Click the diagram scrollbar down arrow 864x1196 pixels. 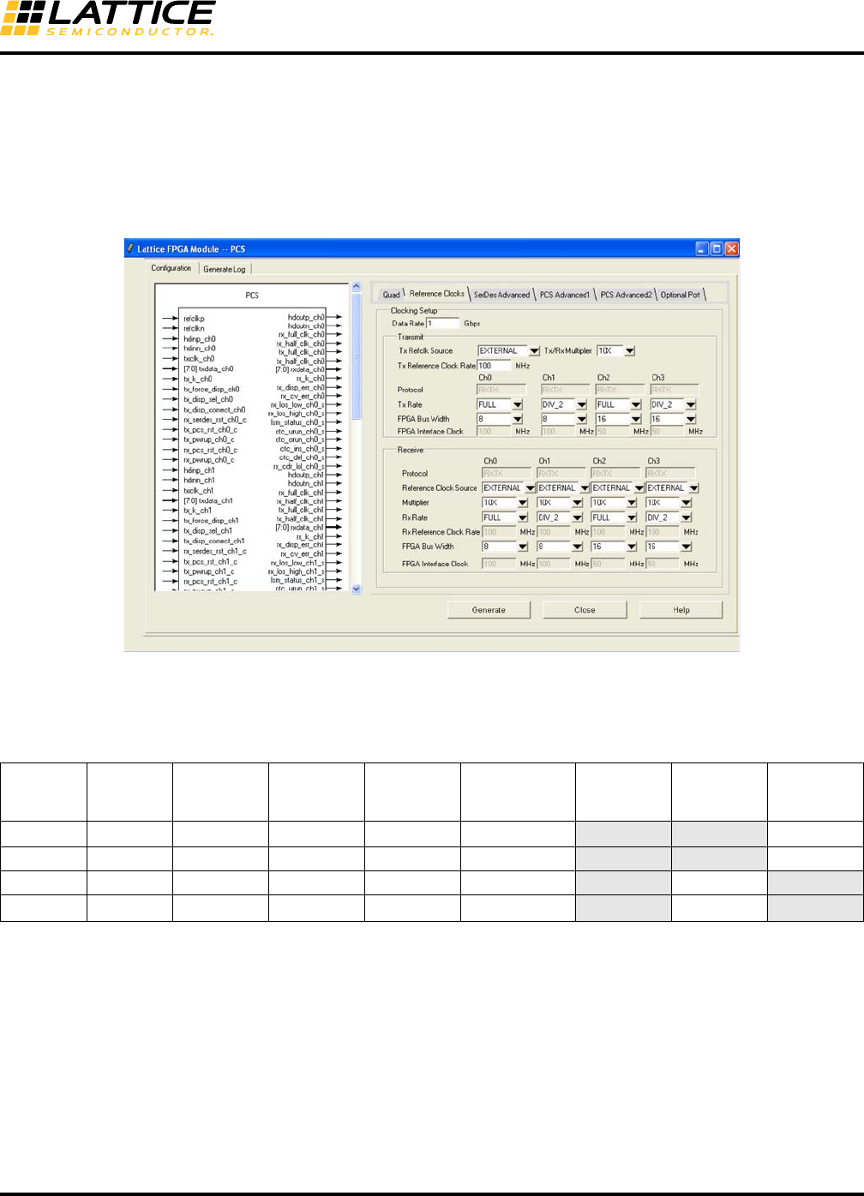357,589
